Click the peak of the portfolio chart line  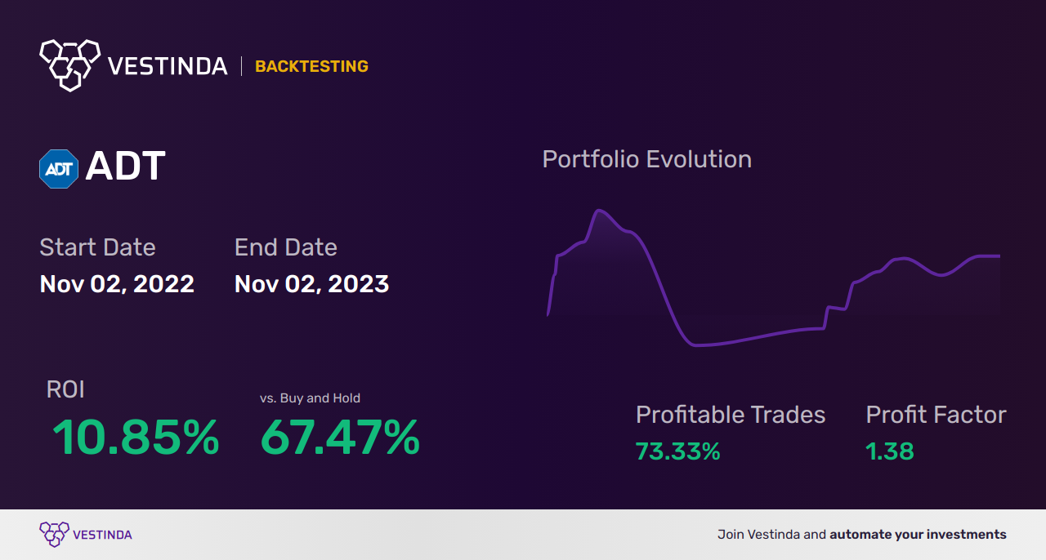[x=600, y=211]
